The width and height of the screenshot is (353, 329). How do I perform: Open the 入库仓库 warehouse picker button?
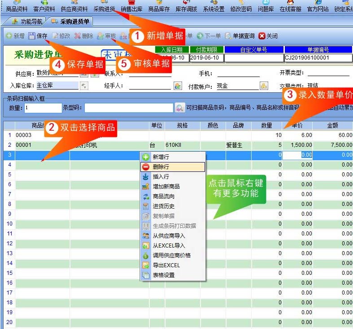pyautogui.click(x=84, y=86)
